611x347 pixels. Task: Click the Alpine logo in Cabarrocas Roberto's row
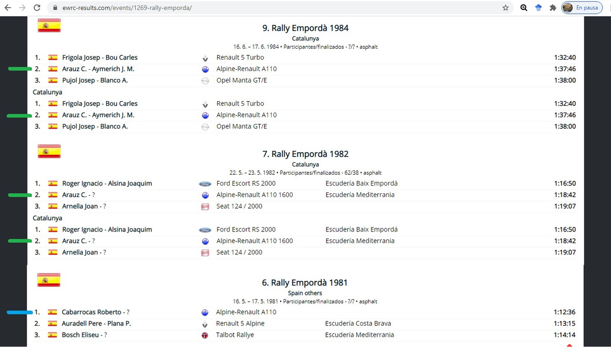pyautogui.click(x=205, y=313)
